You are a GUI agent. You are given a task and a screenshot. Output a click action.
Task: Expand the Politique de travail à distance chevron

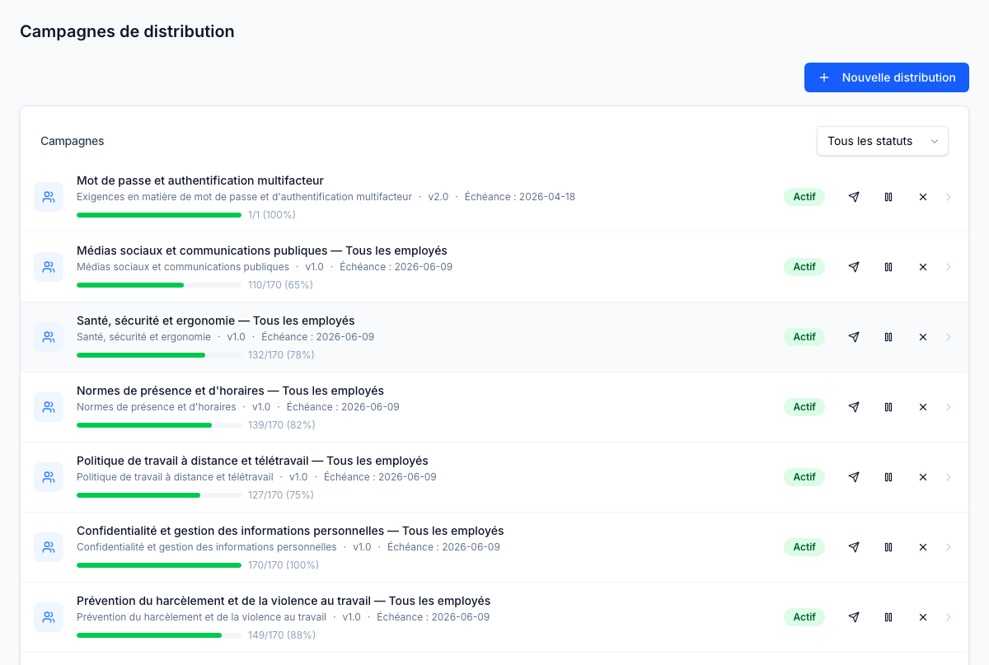949,477
